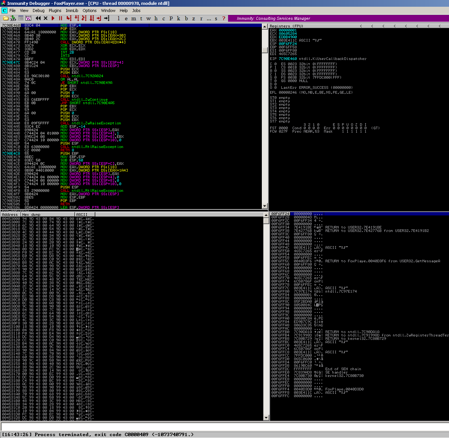The height and width of the screenshot is (438, 449).
Task: Show references with 'r' button
Action: [x=201, y=18]
